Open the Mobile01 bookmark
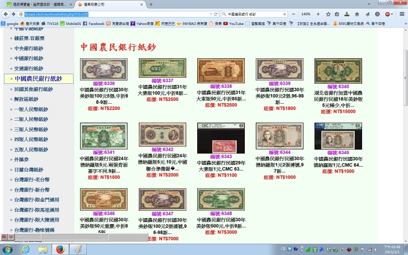This screenshot has width=408, height=255. point(70,23)
